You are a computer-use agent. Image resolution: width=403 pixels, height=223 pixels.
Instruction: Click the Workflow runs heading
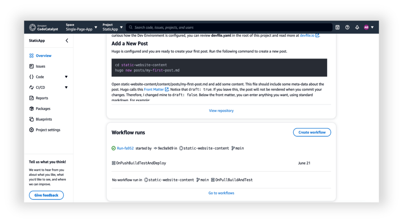[128, 133]
